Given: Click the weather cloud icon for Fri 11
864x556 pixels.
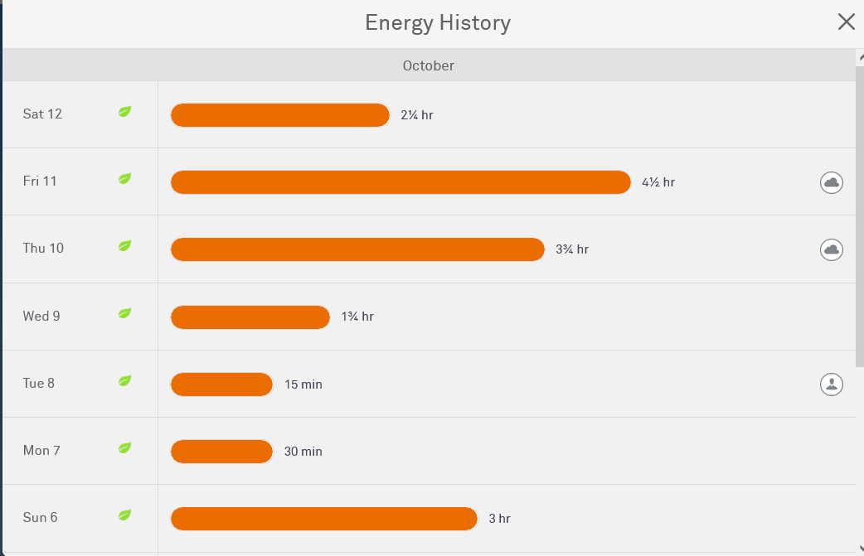Looking at the screenshot, I should point(832,182).
